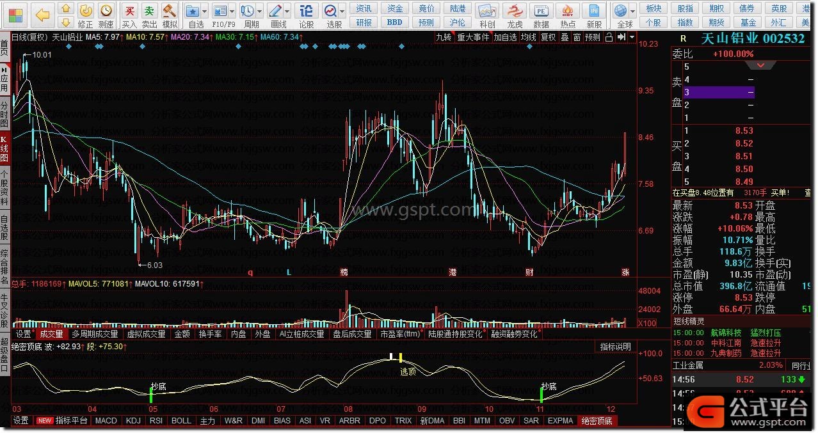This screenshot has width=818, height=433.
Task: Select the 成交量 volume tab
Action: pos(51,334)
